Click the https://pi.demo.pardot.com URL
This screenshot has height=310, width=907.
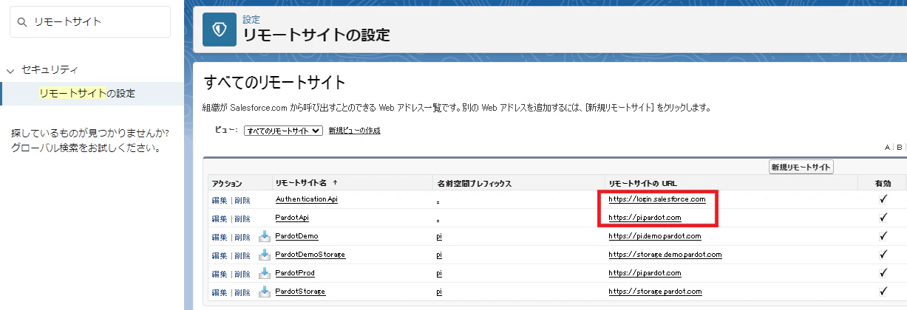pyautogui.click(x=654, y=236)
